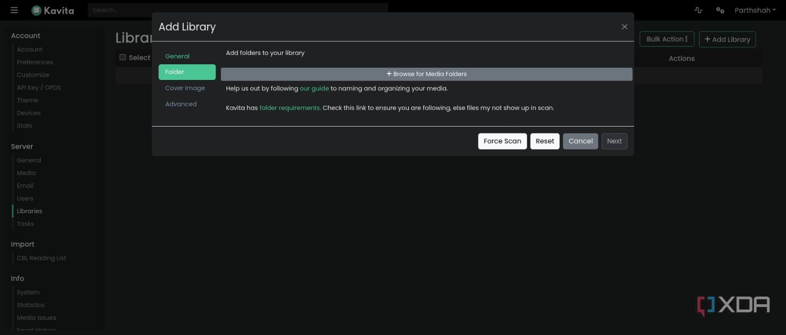Open the hamburger navigation menu
Screen dimensions: 786x335
(14, 10)
